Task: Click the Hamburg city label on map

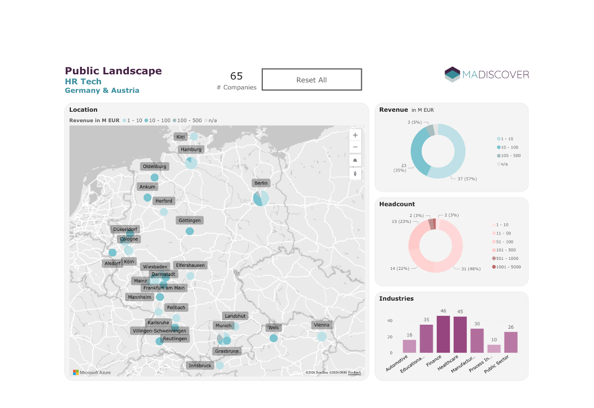Action: (191, 150)
